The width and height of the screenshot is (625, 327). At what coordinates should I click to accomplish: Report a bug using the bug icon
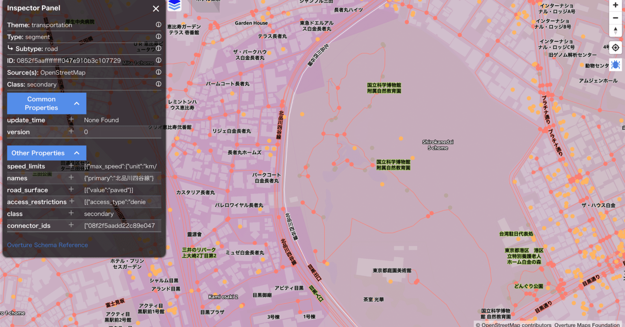pyautogui.click(x=616, y=64)
